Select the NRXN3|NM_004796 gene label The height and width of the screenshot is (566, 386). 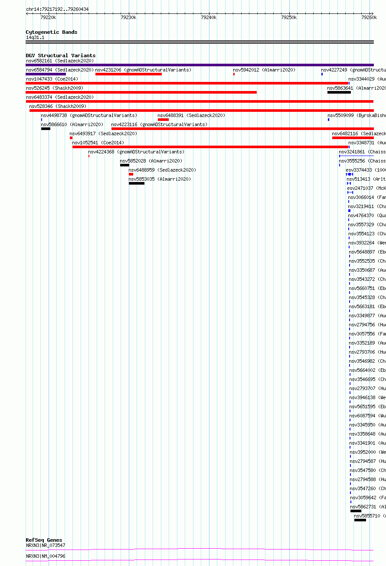[46, 556]
